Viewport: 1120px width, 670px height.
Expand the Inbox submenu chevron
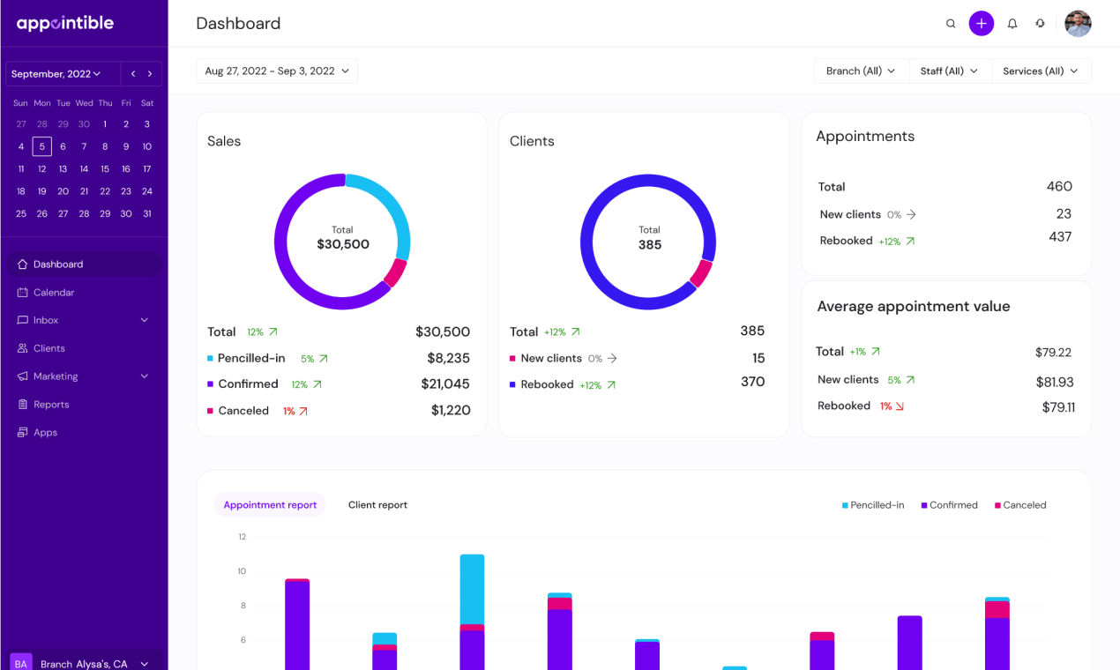[x=145, y=320]
